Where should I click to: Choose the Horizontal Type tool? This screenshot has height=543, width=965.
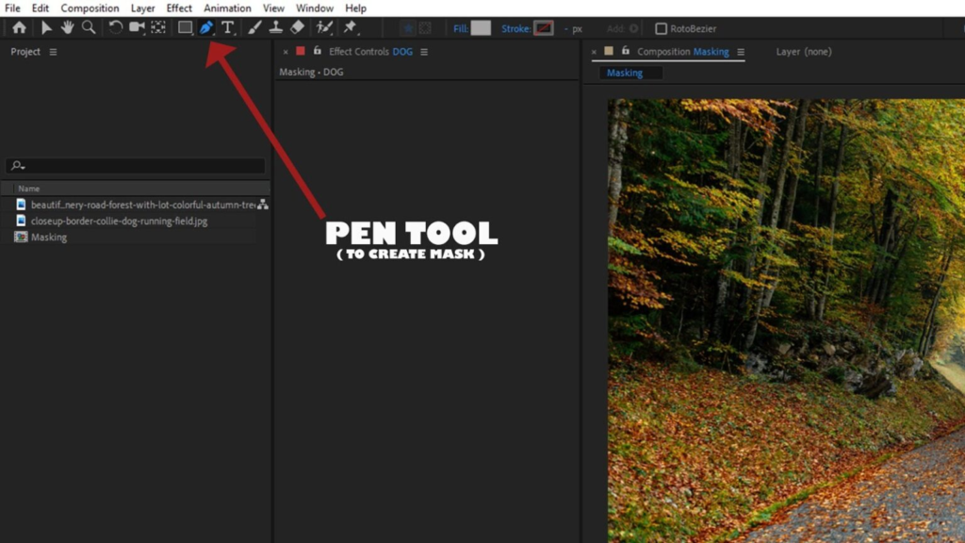point(227,28)
